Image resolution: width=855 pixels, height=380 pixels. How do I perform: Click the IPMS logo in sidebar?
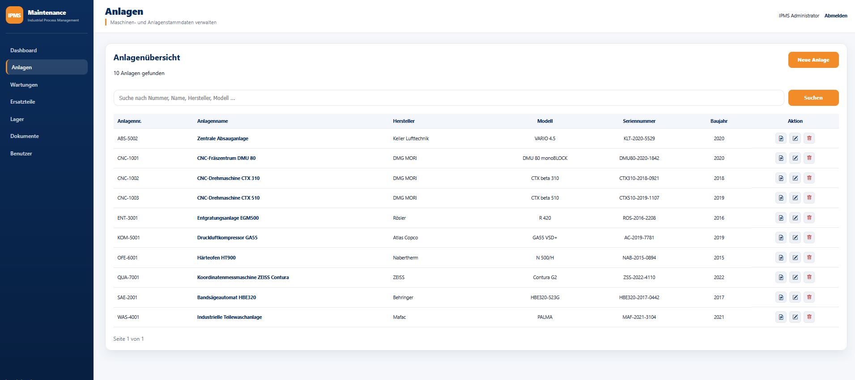pyautogui.click(x=14, y=15)
